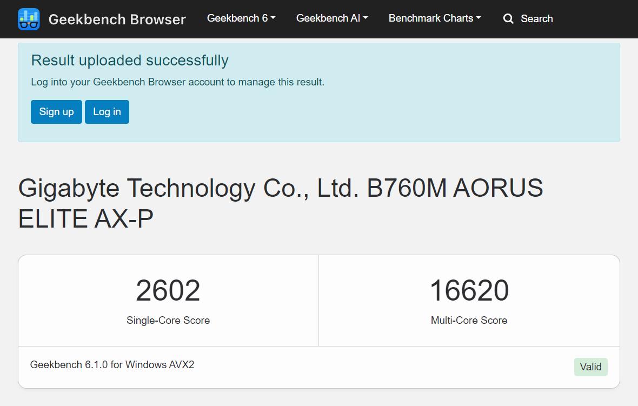638x406 pixels.
Task: Click the Valid status badge
Action: point(591,367)
